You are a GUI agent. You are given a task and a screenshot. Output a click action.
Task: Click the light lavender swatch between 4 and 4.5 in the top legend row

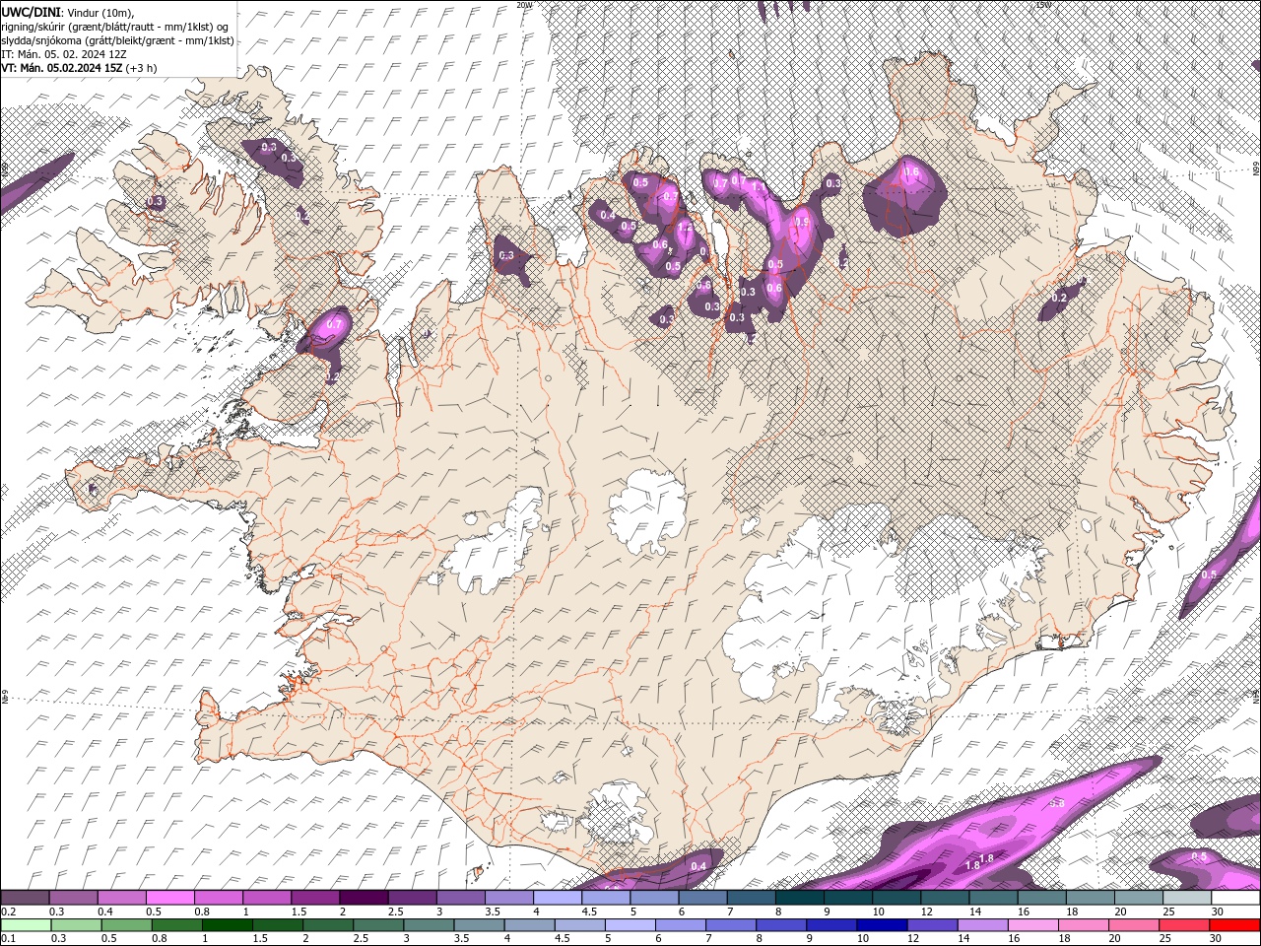tap(558, 898)
